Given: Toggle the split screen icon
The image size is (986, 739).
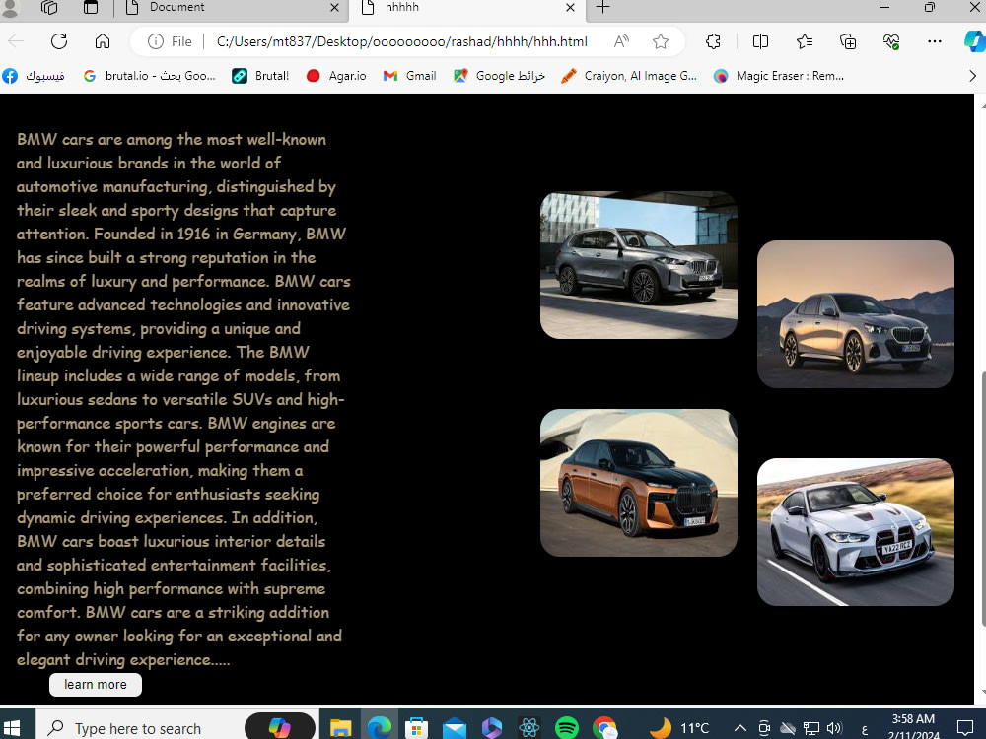Looking at the screenshot, I should point(760,41).
